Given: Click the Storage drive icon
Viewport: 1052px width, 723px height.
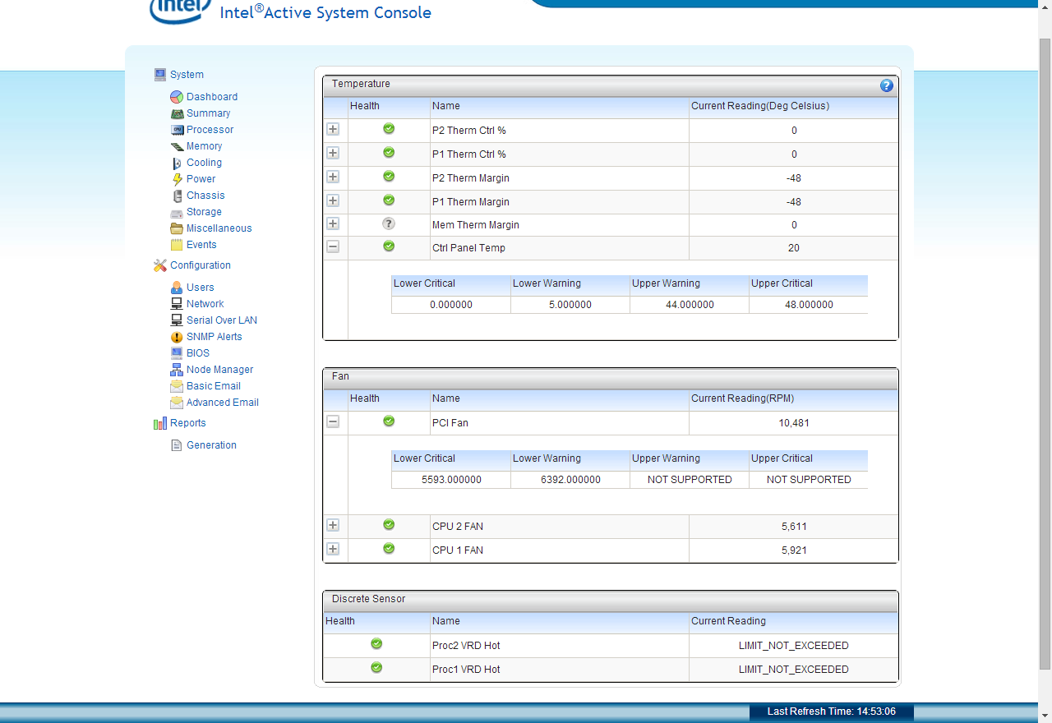Looking at the screenshot, I should [x=177, y=213].
